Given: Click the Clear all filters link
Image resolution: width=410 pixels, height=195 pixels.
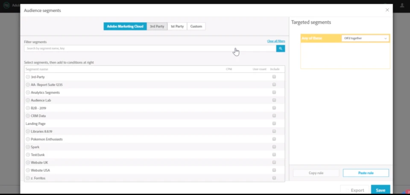Looking at the screenshot, I should [276, 41].
